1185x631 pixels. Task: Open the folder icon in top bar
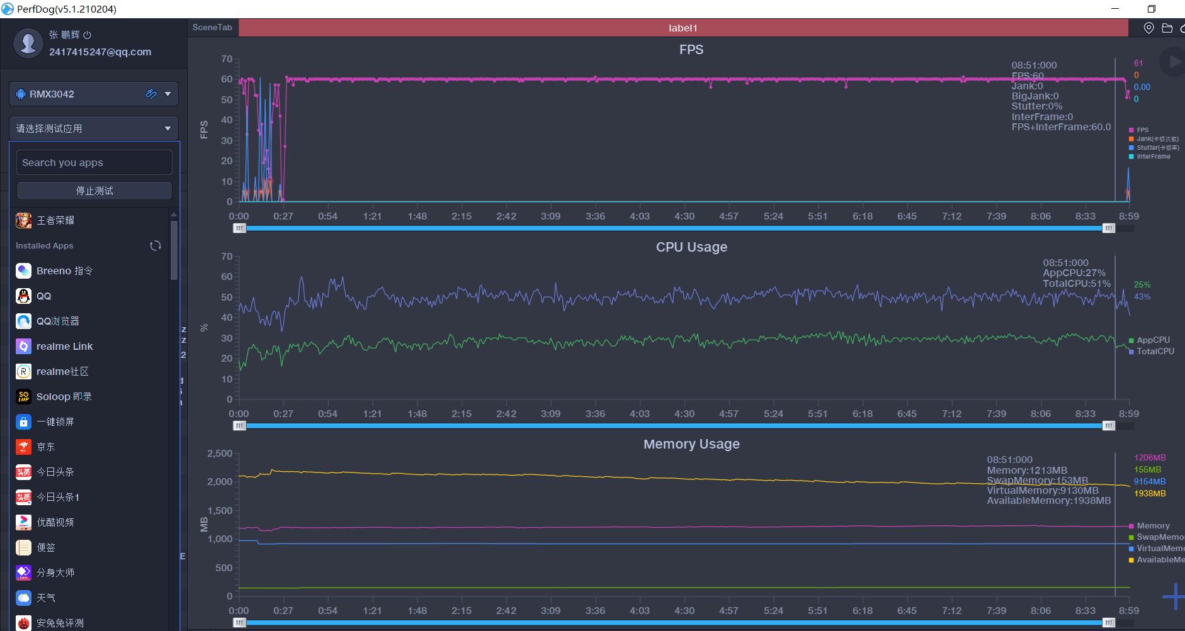click(x=1167, y=28)
